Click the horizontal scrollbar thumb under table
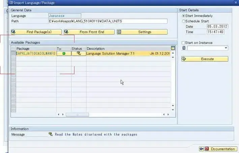This screenshot has height=153, width=239. pos(77,114)
